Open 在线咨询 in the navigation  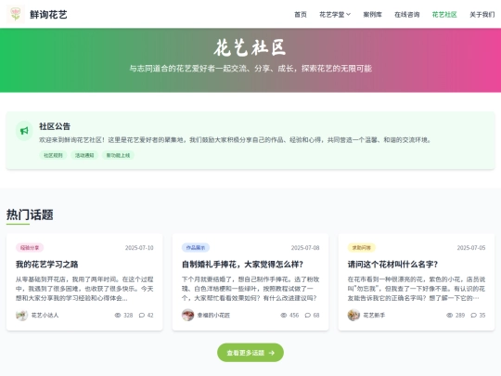pos(406,14)
